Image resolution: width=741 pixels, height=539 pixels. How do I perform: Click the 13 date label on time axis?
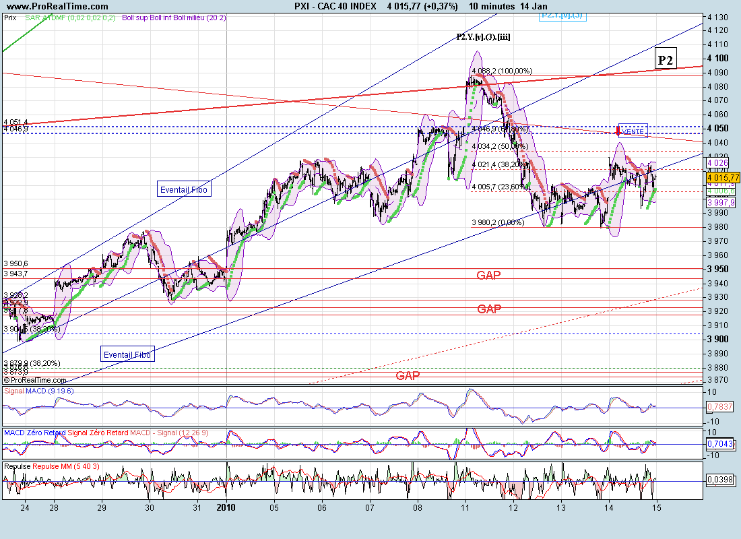(561, 508)
